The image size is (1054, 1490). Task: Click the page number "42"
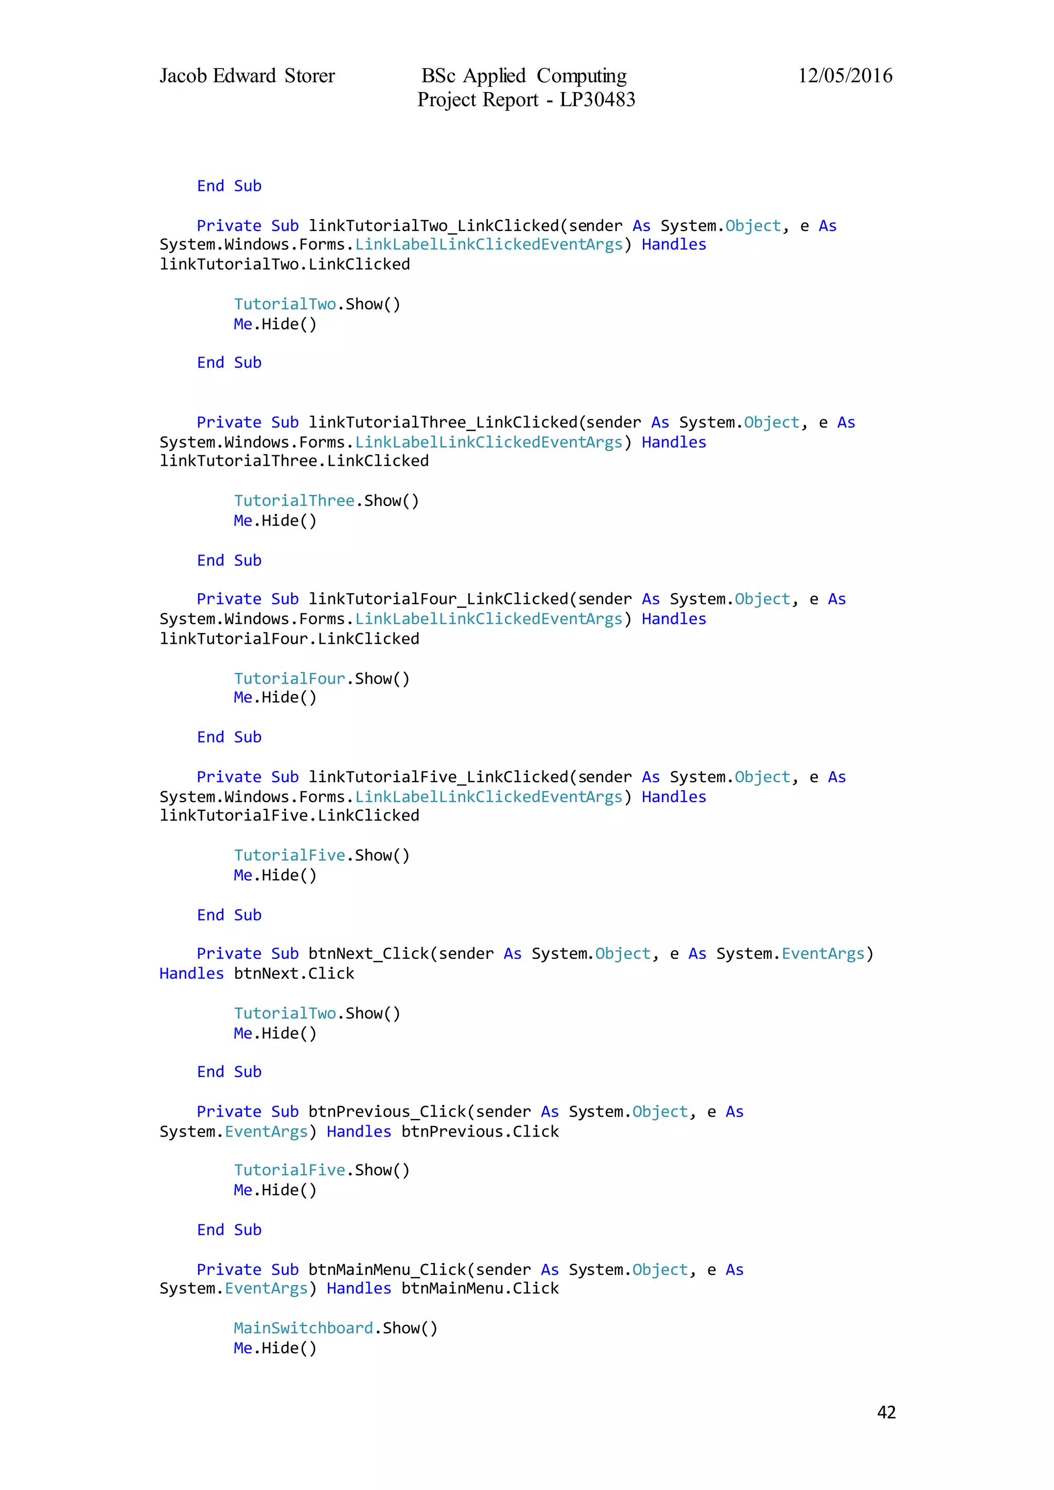click(887, 1412)
